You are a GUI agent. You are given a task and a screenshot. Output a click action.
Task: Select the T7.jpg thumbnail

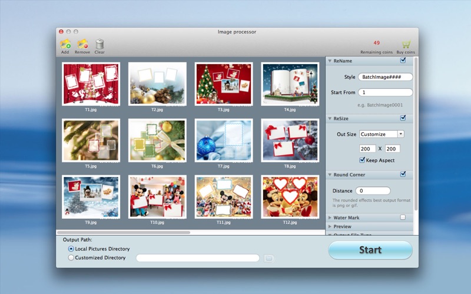pyautogui.click(x=224, y=141)
